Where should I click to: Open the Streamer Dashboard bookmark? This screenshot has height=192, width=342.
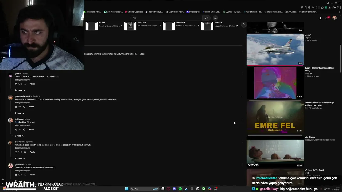[134, 12]
